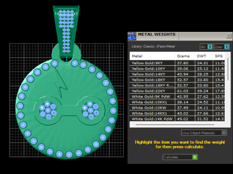Select the pendant bail with pave stones
This screenshot has width=233, height=174.
[x=66, y=31]
